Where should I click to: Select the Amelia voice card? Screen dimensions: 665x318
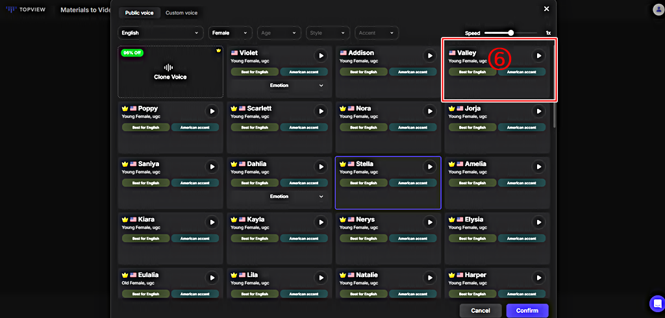pyautogui.click(x=497, y=183)
